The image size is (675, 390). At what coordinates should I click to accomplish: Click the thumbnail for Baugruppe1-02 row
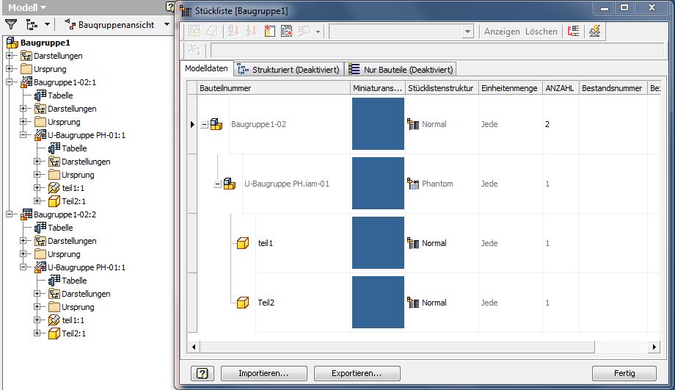[x=378, y=123]
